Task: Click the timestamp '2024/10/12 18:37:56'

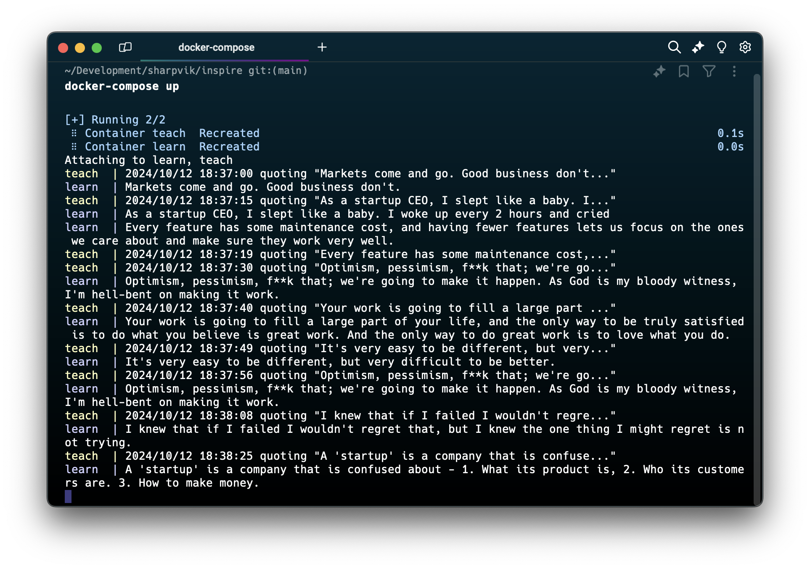Action: pyautogui.click(x=189, y=375)
